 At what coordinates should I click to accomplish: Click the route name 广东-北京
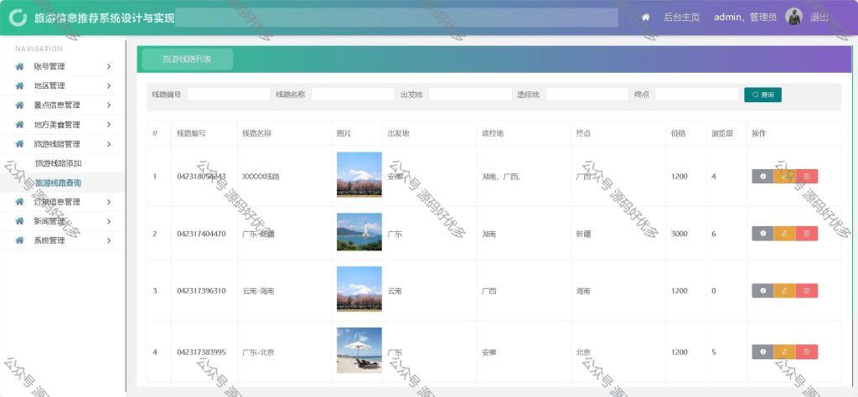(x=258, y=352)
